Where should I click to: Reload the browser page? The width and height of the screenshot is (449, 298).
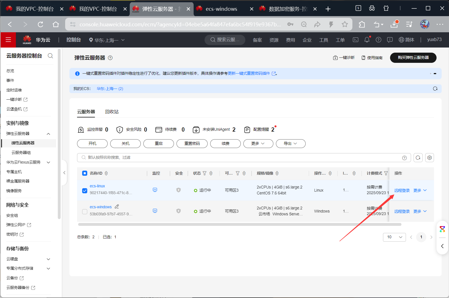click(x=41, y=24)
